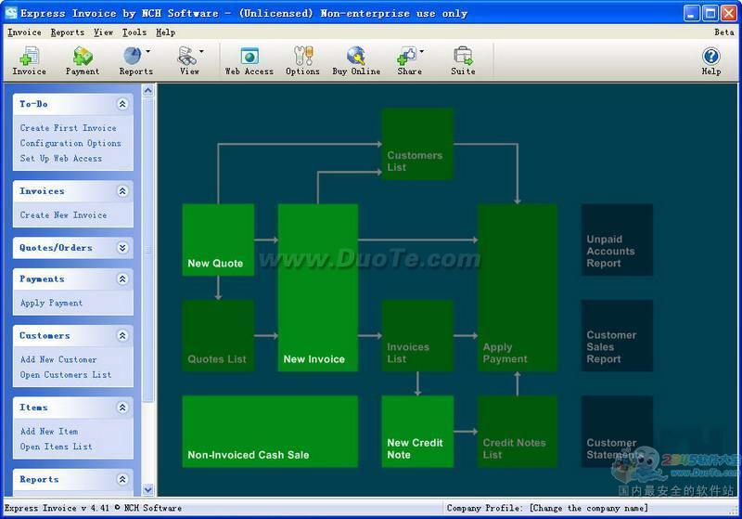Click Open Items List link
The height and width of the screenshot is (519, 742).
[x=57, y=447]
